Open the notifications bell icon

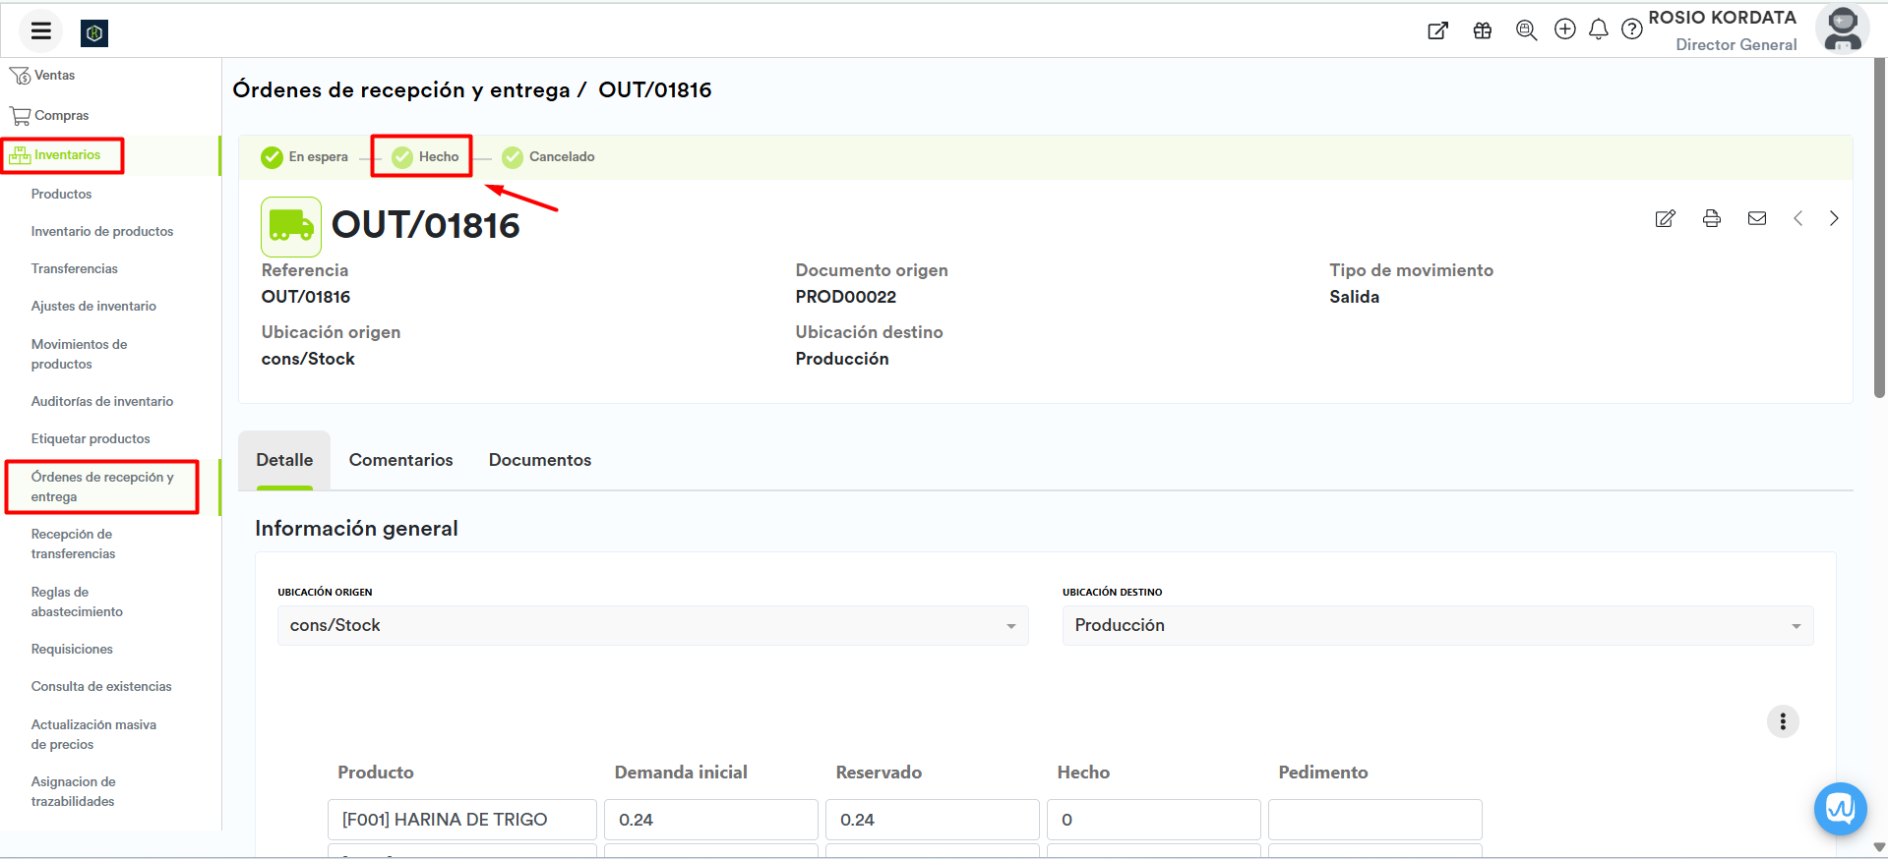point(1598,29)
